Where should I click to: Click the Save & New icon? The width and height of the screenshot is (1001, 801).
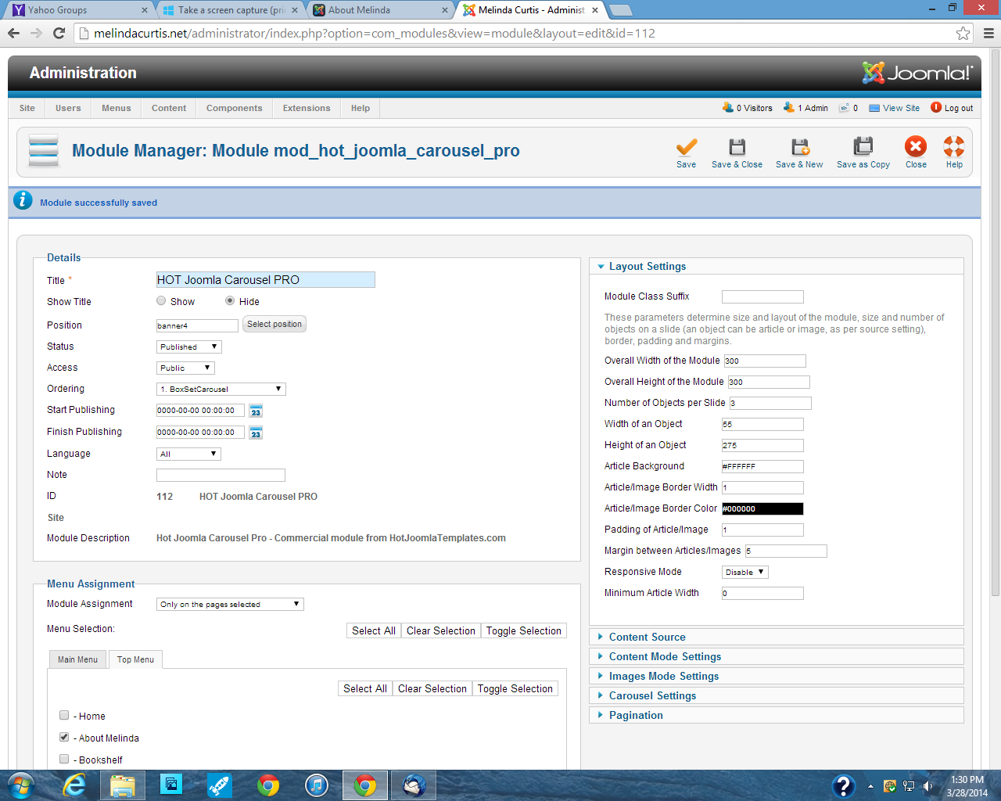tap(799, 147)
